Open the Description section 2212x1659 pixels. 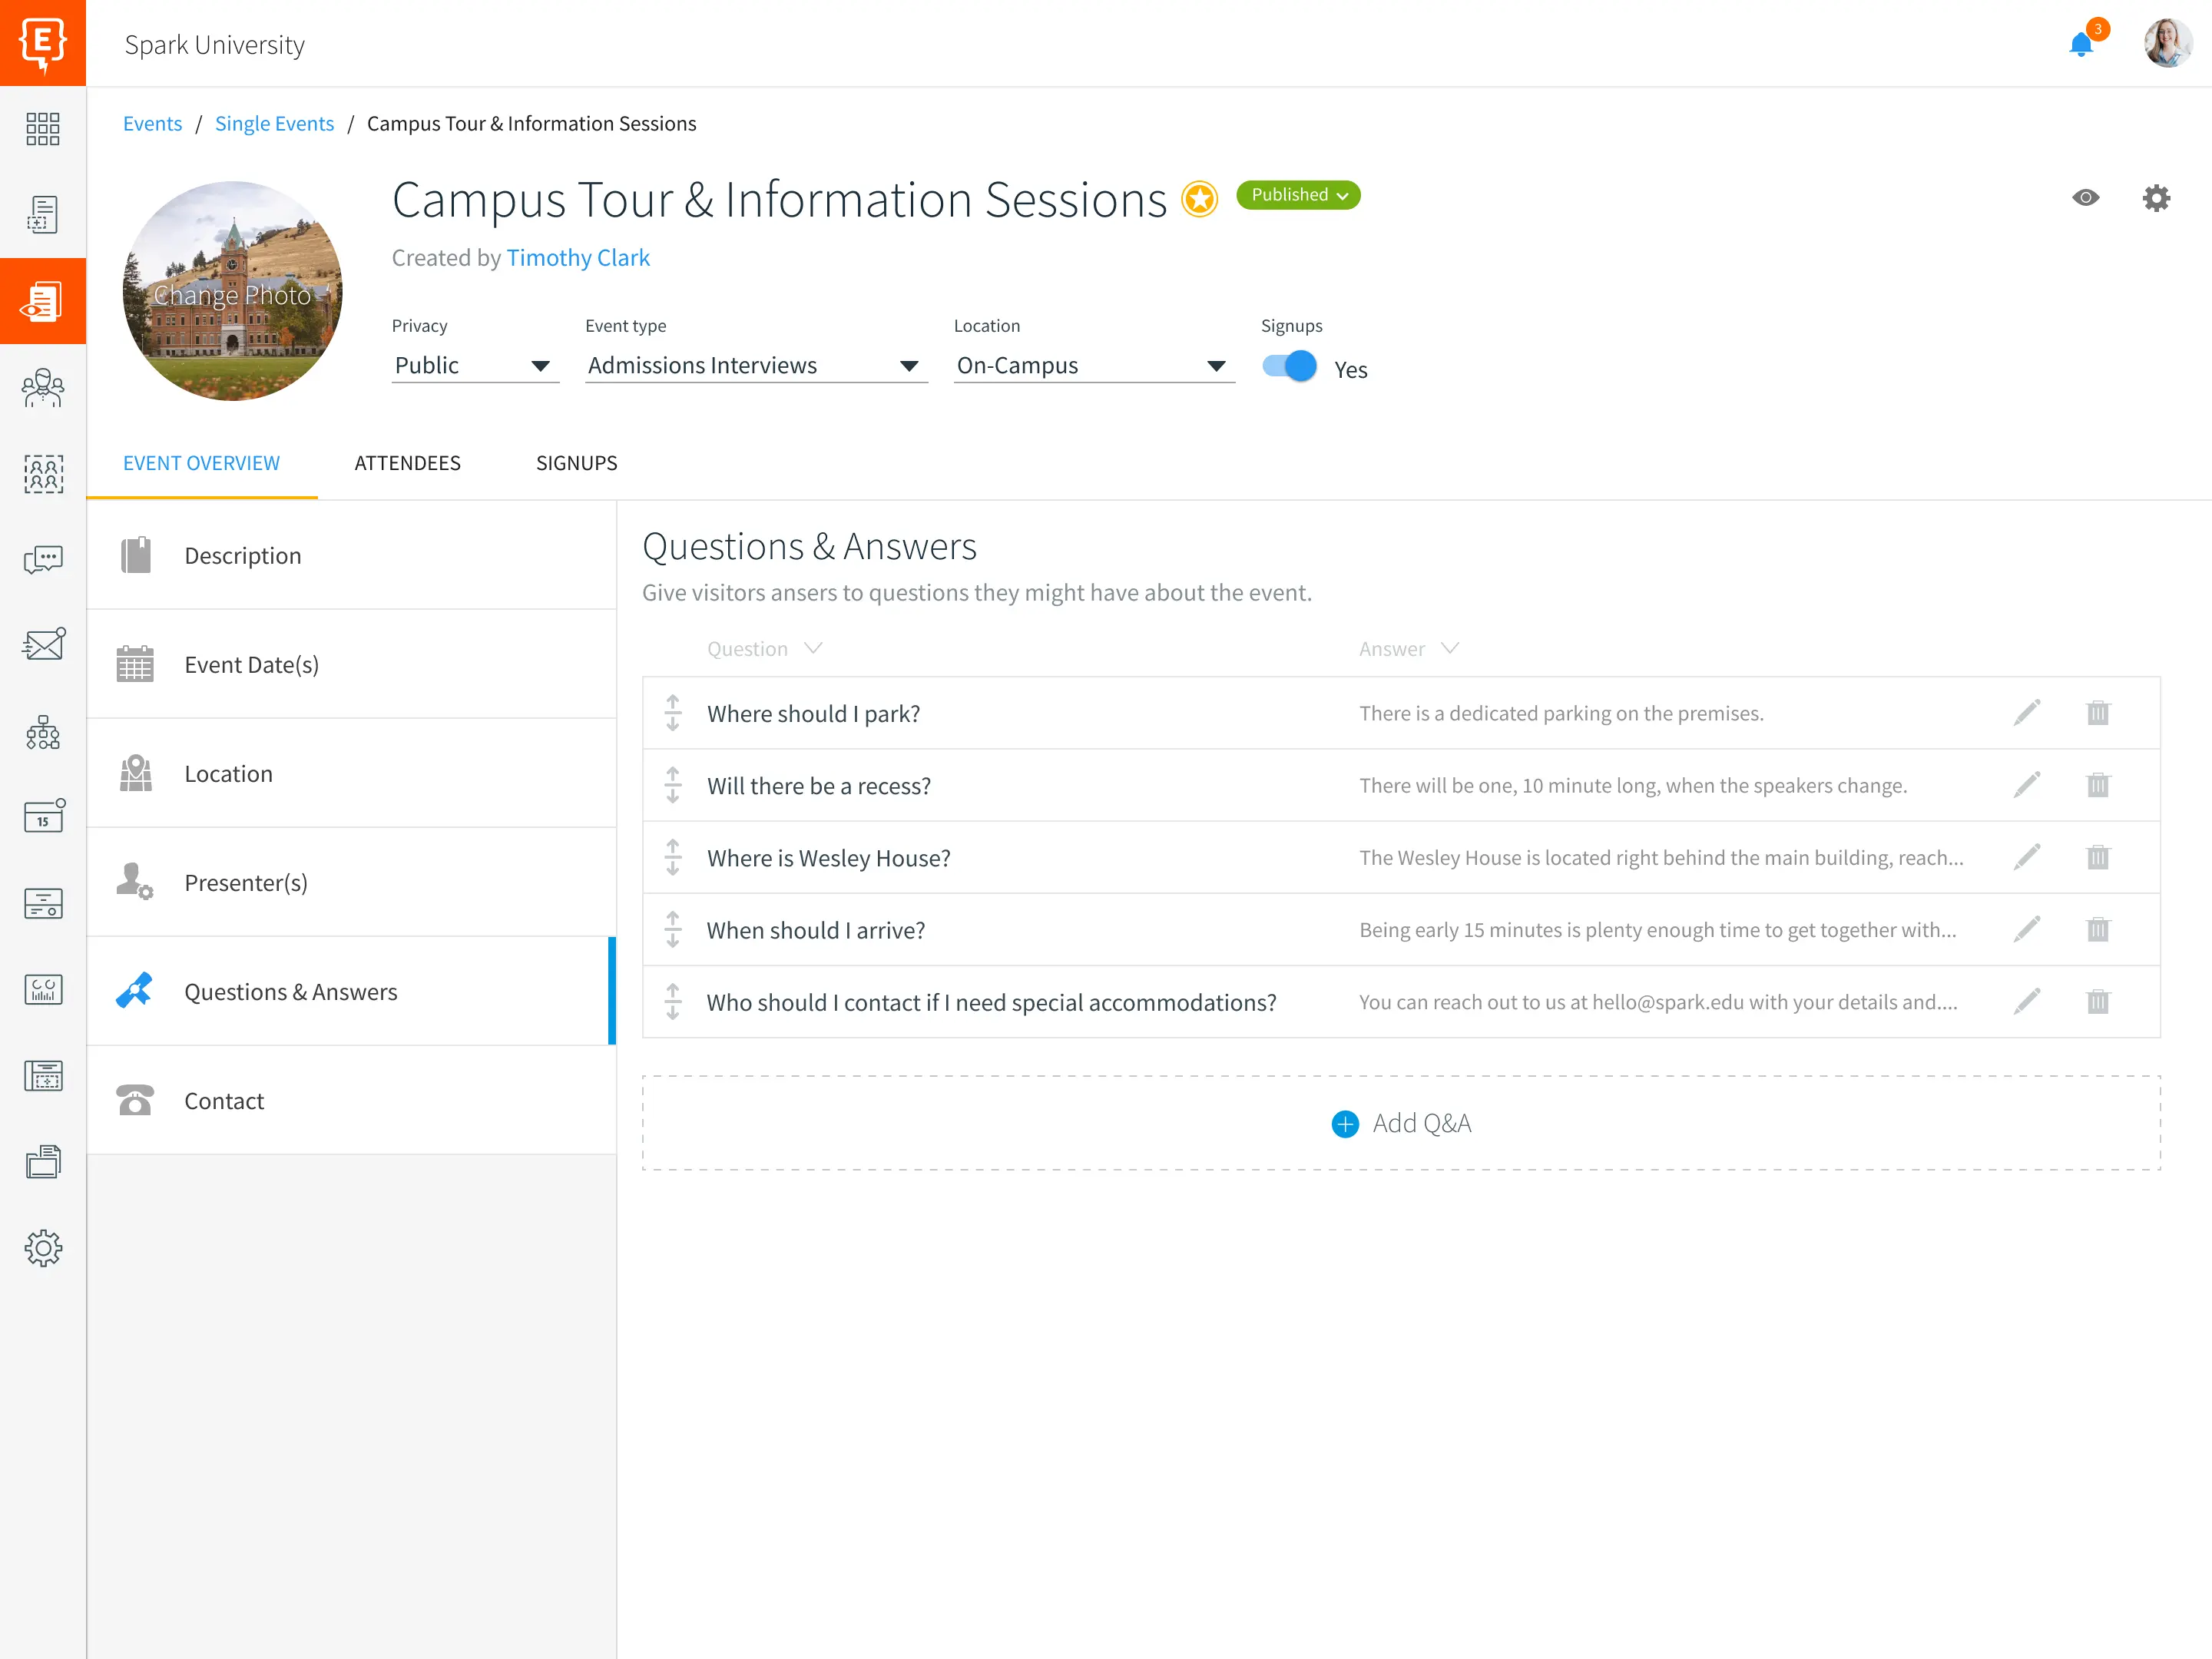point(351,555)
